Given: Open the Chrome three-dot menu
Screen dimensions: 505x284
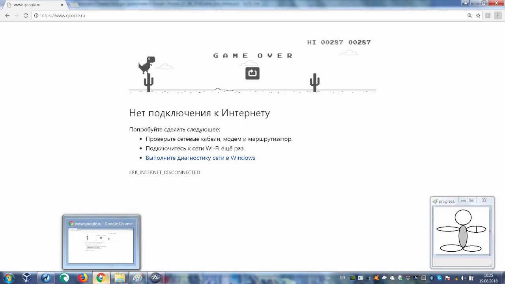Looking at the screenshot, I should pos(498,15).
